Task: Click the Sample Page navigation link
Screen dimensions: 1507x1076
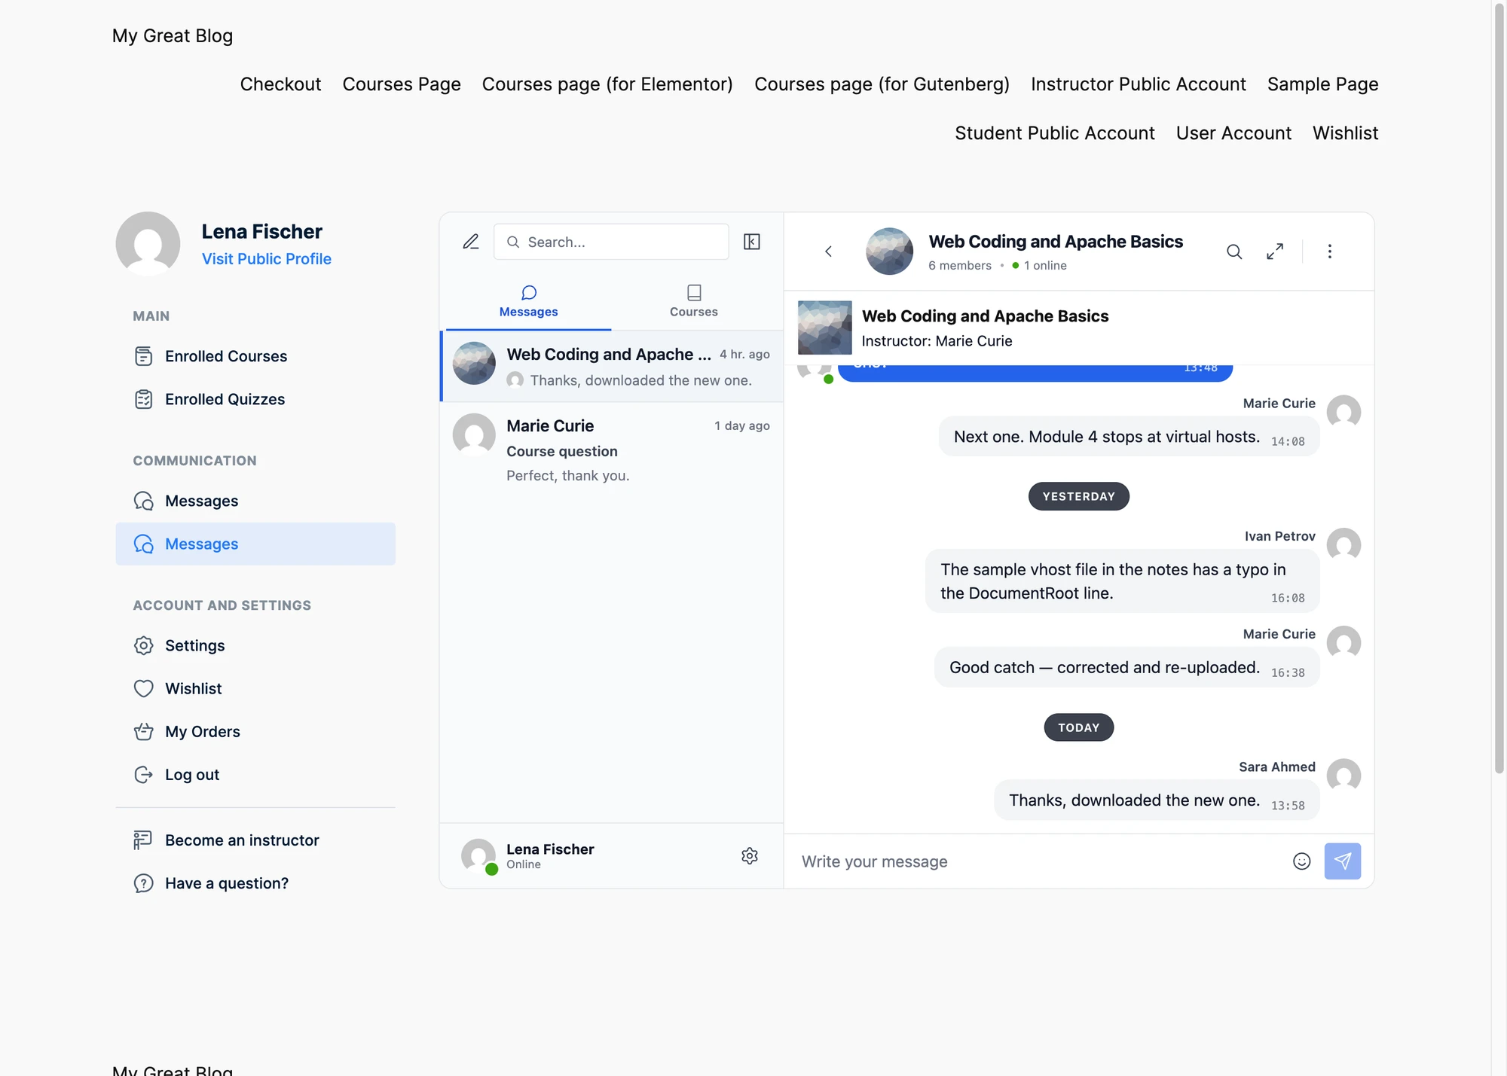Action: pos(1322,84)
